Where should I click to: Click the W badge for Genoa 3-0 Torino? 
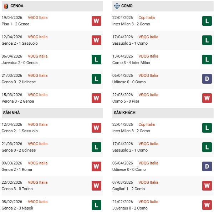click(x=96, y=186)
